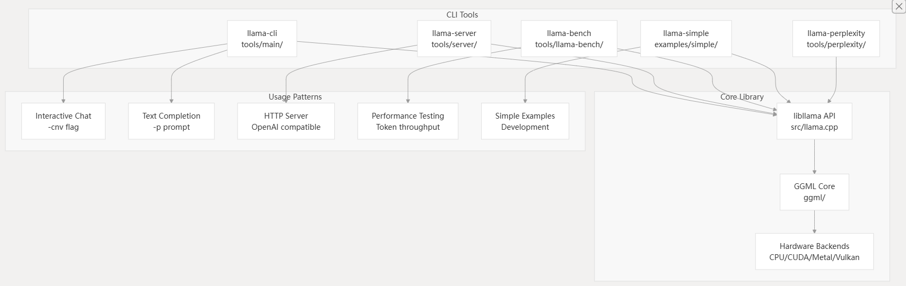Close the diagram preview with X button
The height and width of the screenshot is (286, 906).
(899, 6)
